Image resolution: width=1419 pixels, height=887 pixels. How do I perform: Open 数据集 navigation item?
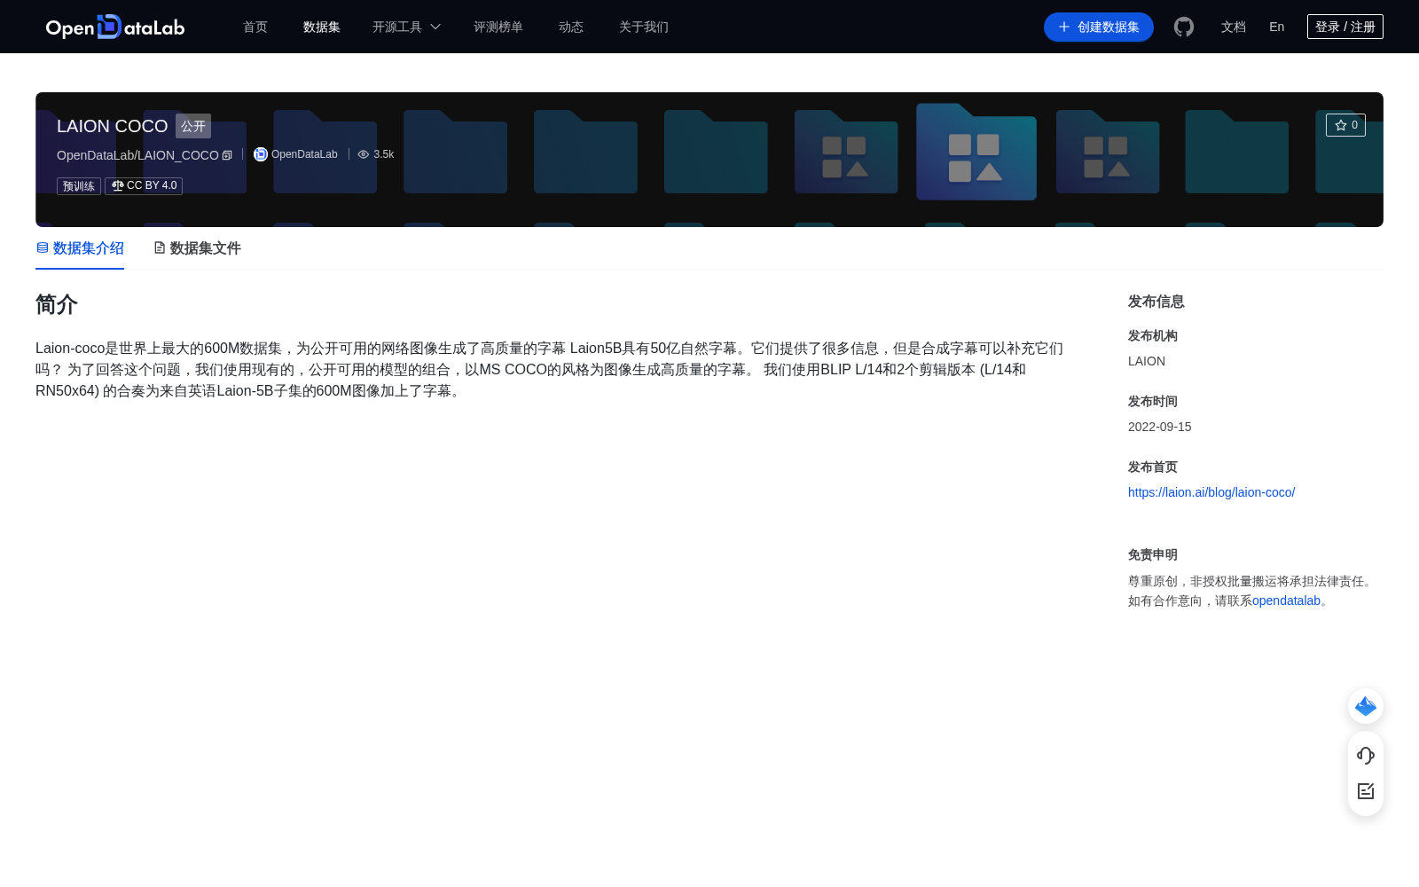pyautogui.click(x=322, y=27)
